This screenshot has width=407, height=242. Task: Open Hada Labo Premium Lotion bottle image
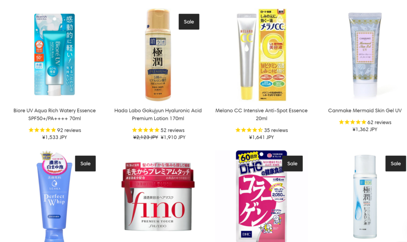click(158, 55)
